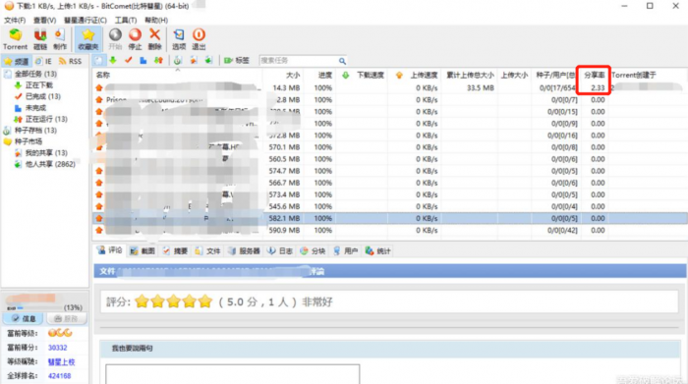Image resolution: width=688 pixels, height=384 pixels.
Task: Switch to the IE sidebar tab
Action: 44,61
